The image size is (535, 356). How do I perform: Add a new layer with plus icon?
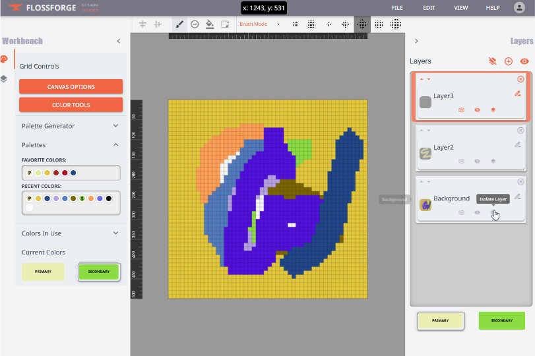[x=508, y=61]
